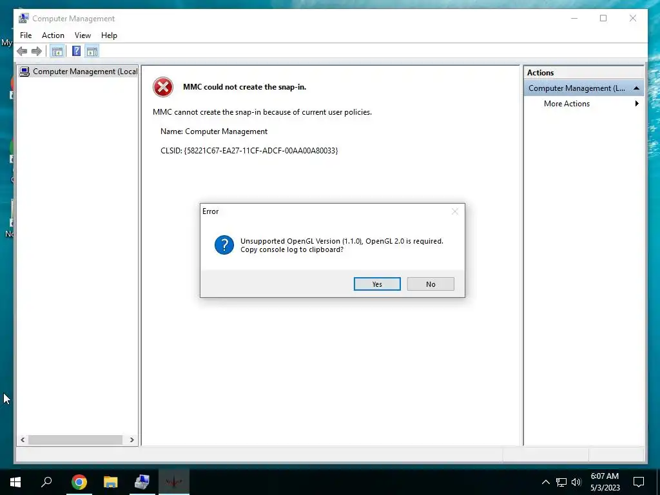Click the red waveform app taskbar icon

pyautogui.click(x=174, y=482)
